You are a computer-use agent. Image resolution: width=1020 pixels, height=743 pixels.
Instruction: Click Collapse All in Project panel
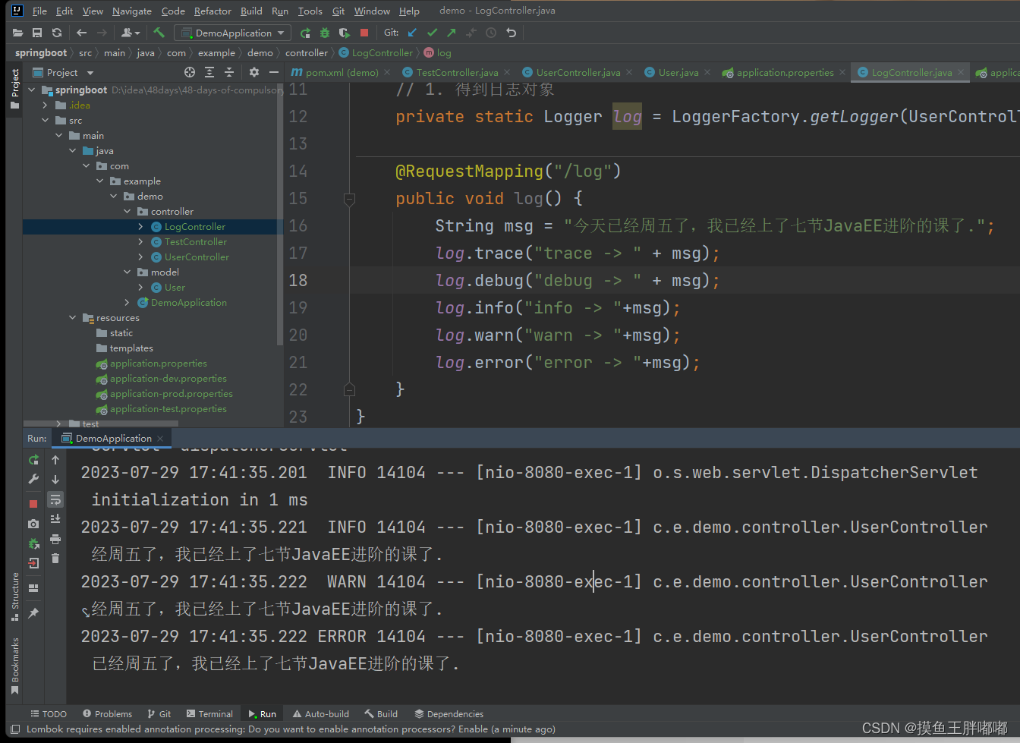click(229, 72)
